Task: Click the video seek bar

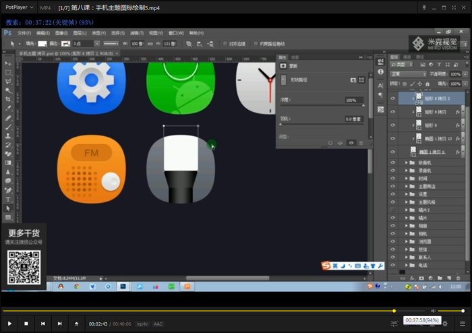Action: tap(202, 311)
